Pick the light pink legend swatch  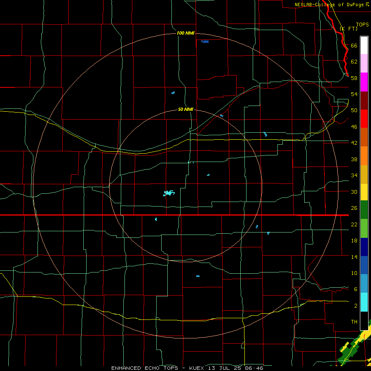pyautogui.click(x=364, y=63)
